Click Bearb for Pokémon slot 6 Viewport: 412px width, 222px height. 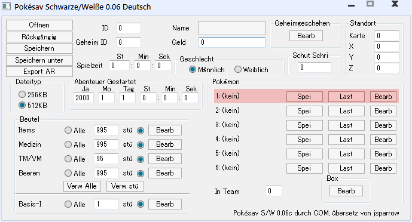pos(383,168)
